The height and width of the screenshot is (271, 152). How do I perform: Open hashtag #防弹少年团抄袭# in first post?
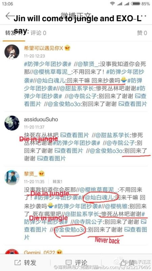coord(48,64)
